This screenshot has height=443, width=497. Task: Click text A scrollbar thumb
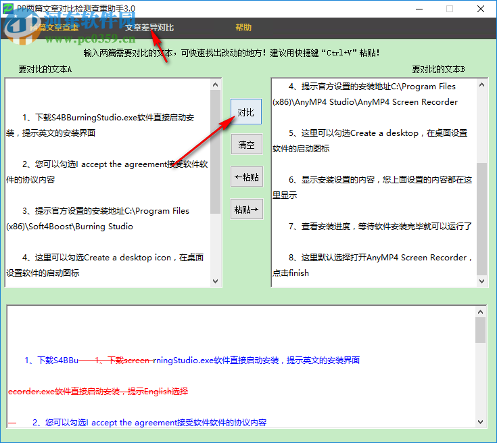pyautogui.click(x=216, y=152)
